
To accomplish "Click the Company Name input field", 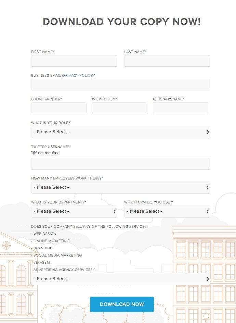I will (181, 108).
